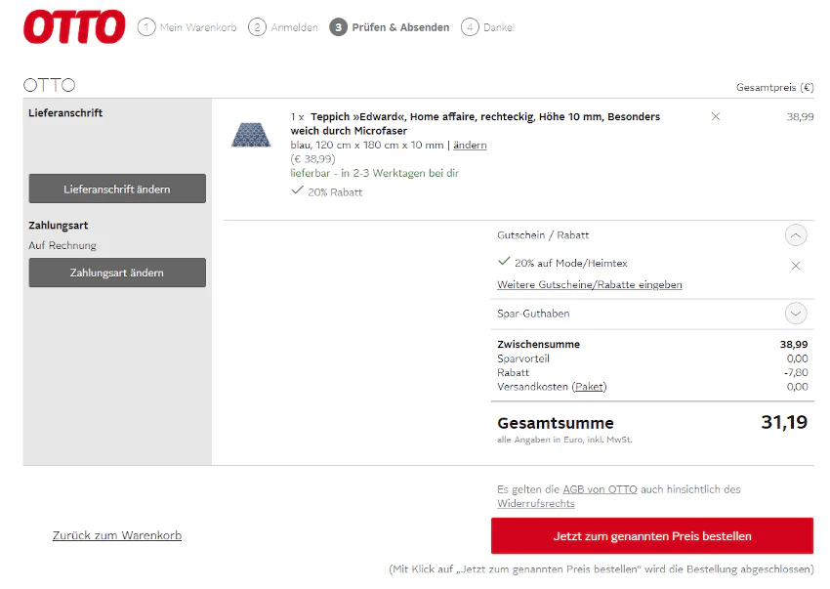Click Jetzt zum genannten Preis bestellen
830x589 pixels.
click(652, 536)
